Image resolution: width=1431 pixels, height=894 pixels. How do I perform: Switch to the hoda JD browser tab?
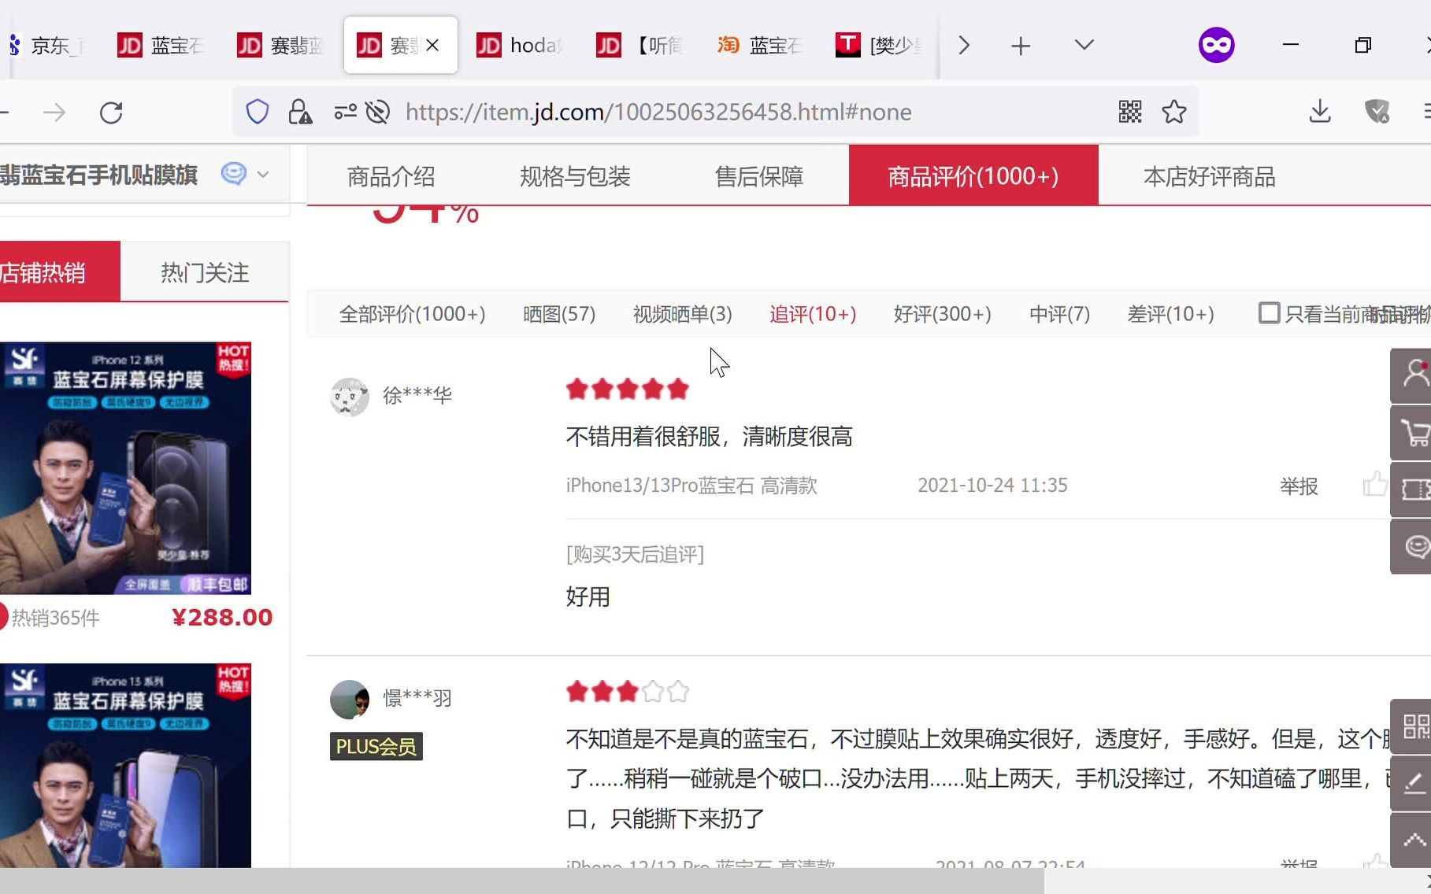[x=520, y=46]
